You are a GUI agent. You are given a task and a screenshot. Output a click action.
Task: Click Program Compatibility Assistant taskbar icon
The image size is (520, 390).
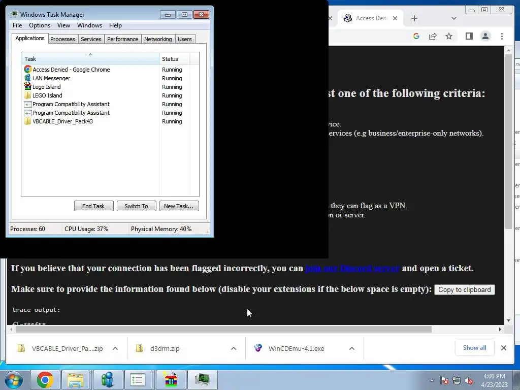point(138,380)
